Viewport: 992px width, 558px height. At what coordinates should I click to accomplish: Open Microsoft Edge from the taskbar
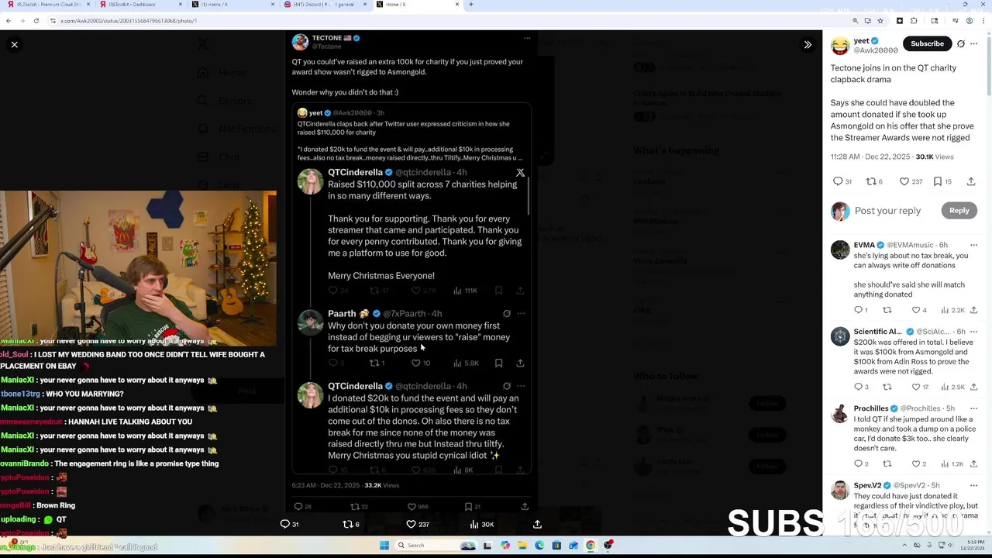click(x=539, y=546)
